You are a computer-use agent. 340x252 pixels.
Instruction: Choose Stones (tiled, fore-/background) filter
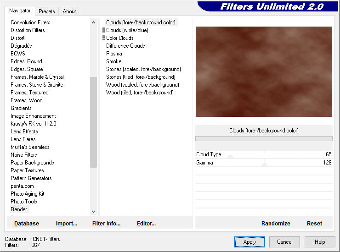[141, 77]
